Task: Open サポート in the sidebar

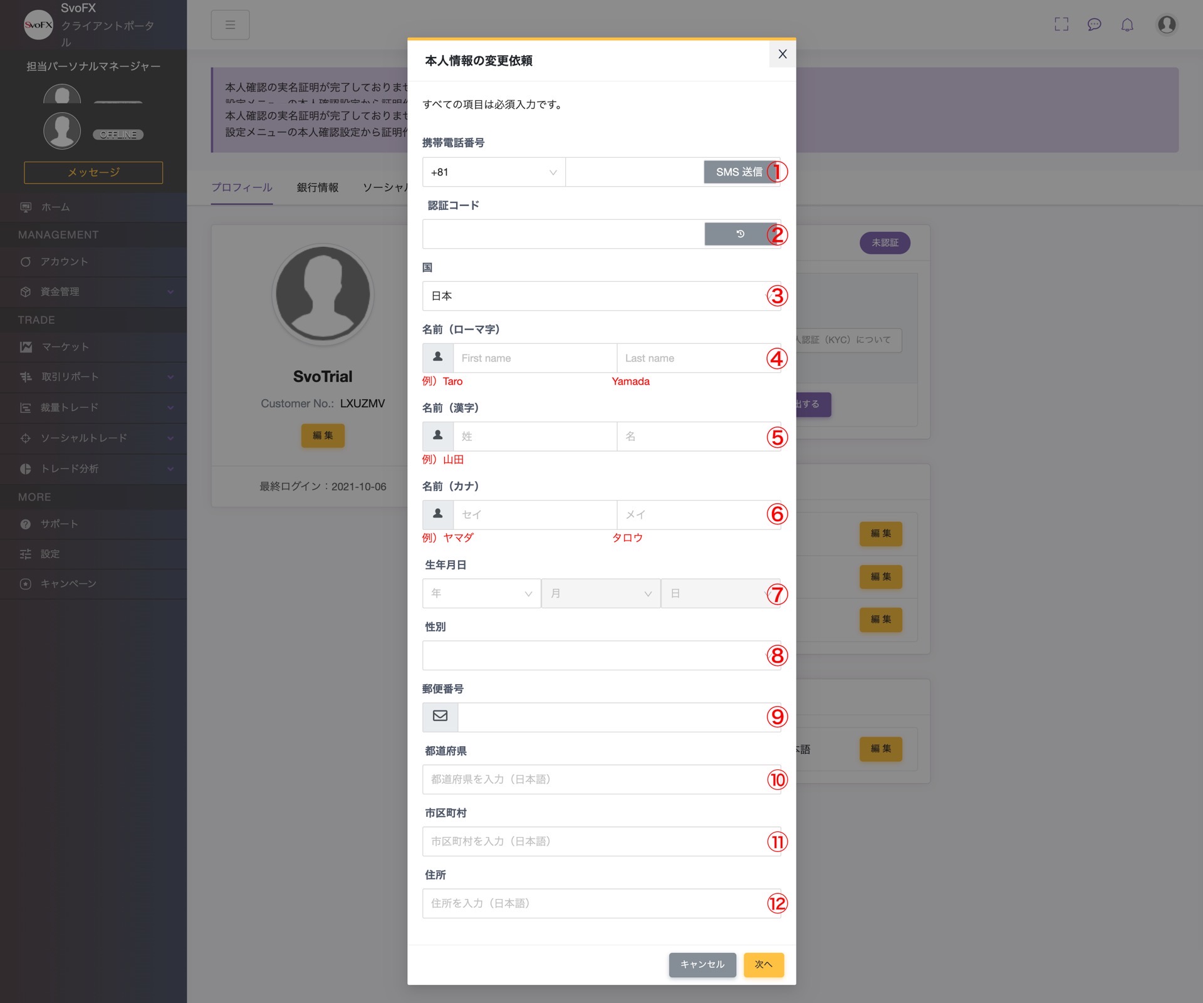Action: [93, 524]
